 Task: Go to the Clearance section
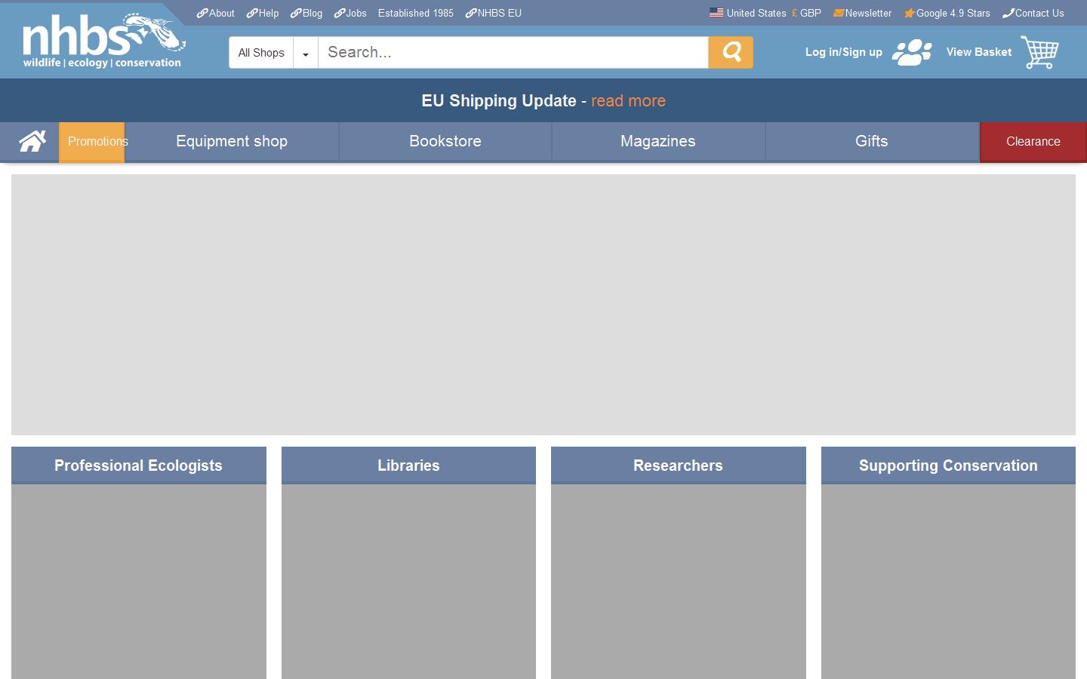tap(1033, 141)
